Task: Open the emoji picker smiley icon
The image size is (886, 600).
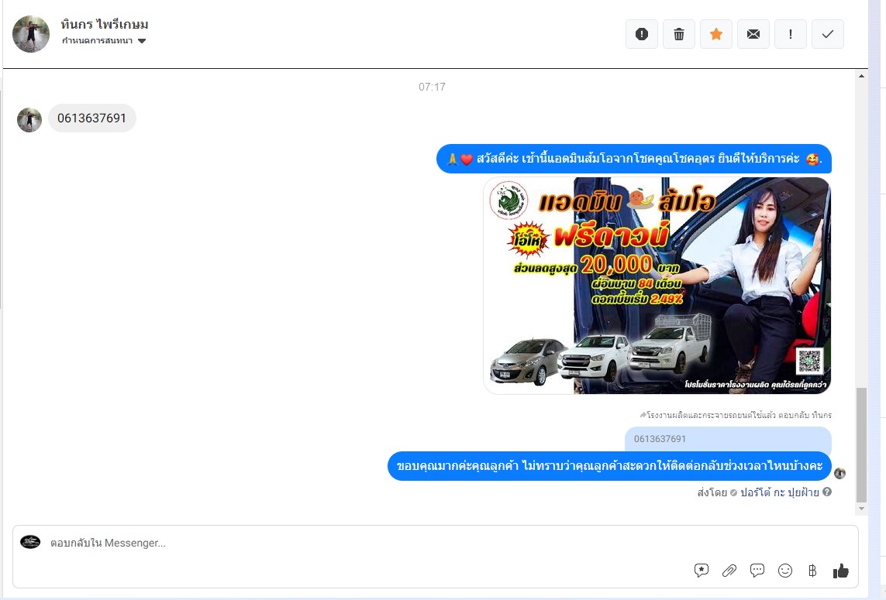Action: 785,571
